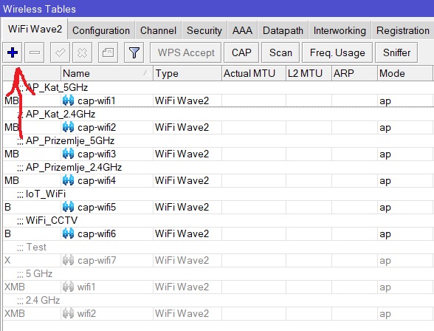Viewport: 434px width, 331px height.
Task: Click the Scan button
Action: coord(280,52)
